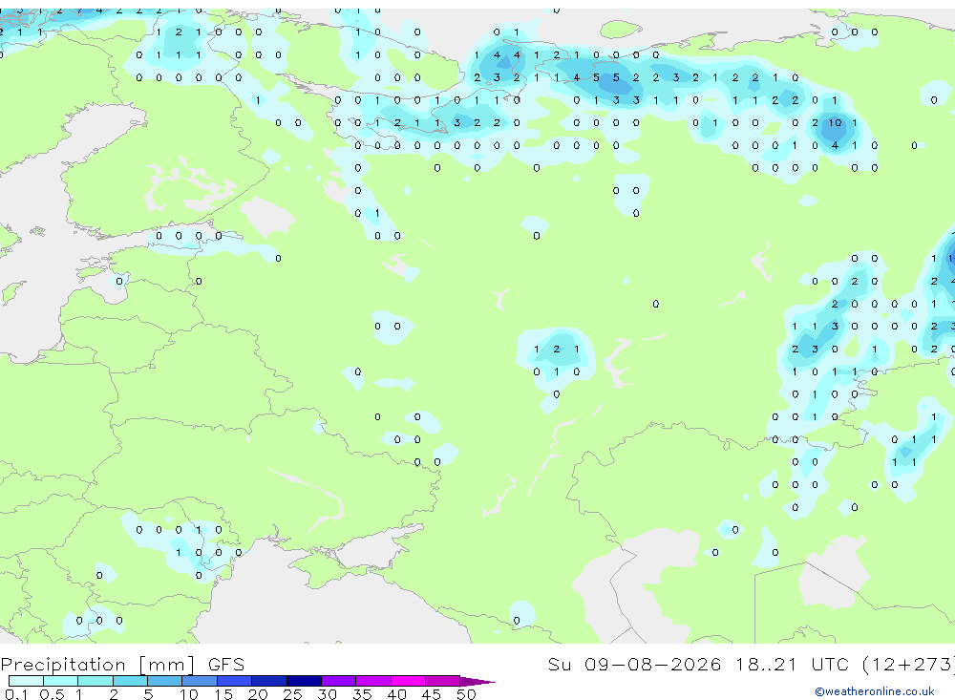955x700 pixels.
Task: Select the 45–50 mm legend color swatch
Action: [442, 681]
